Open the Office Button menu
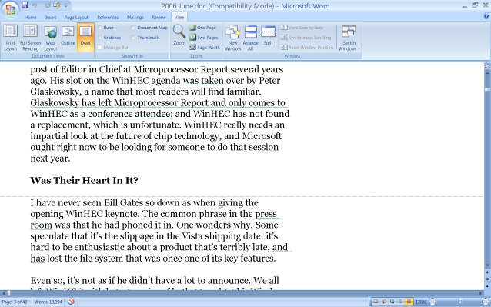This screenshot has height=307, width=491. [x=10, y=9]
